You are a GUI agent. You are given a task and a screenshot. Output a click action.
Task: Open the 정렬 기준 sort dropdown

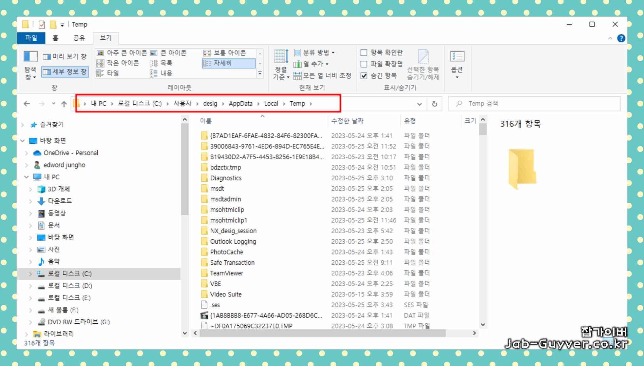(281, 64)
